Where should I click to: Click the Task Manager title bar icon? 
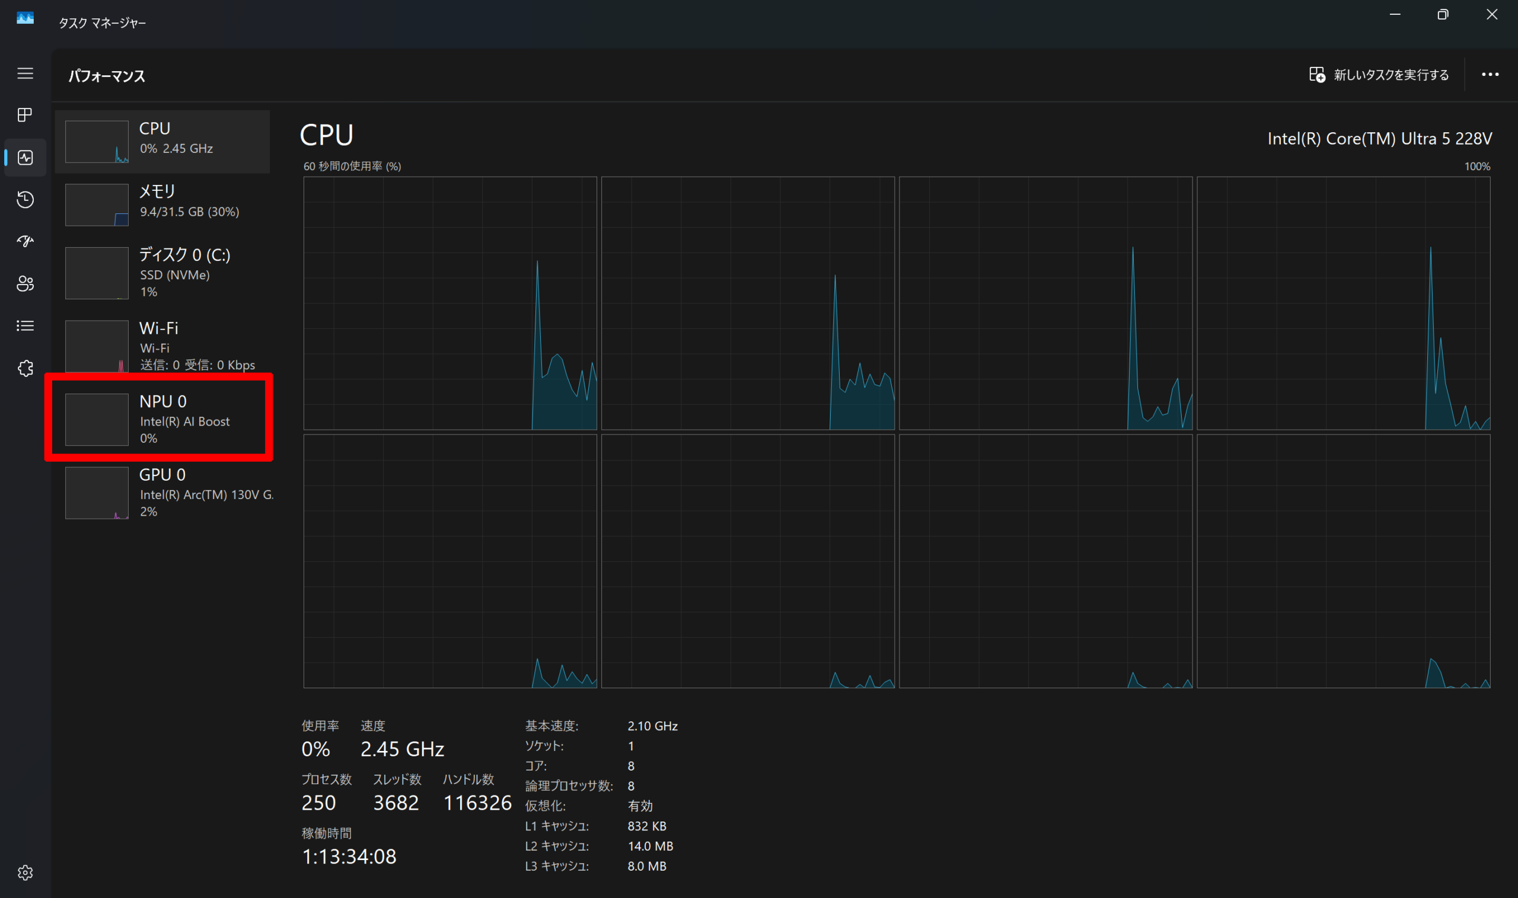(x=25, y=19)
